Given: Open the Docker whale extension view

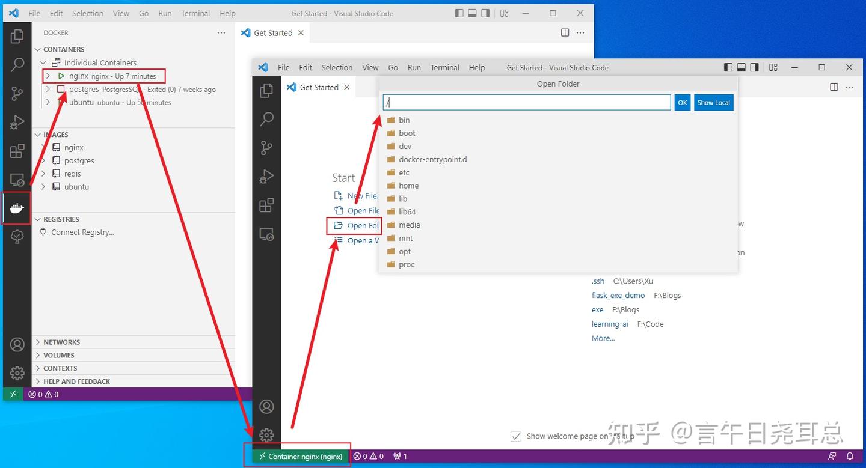Looking at the screenshot, I should (x=16, y=207).
